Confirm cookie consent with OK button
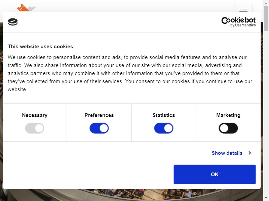The height and width of the screenshot is (201, 269). click(x=215, y=174)
